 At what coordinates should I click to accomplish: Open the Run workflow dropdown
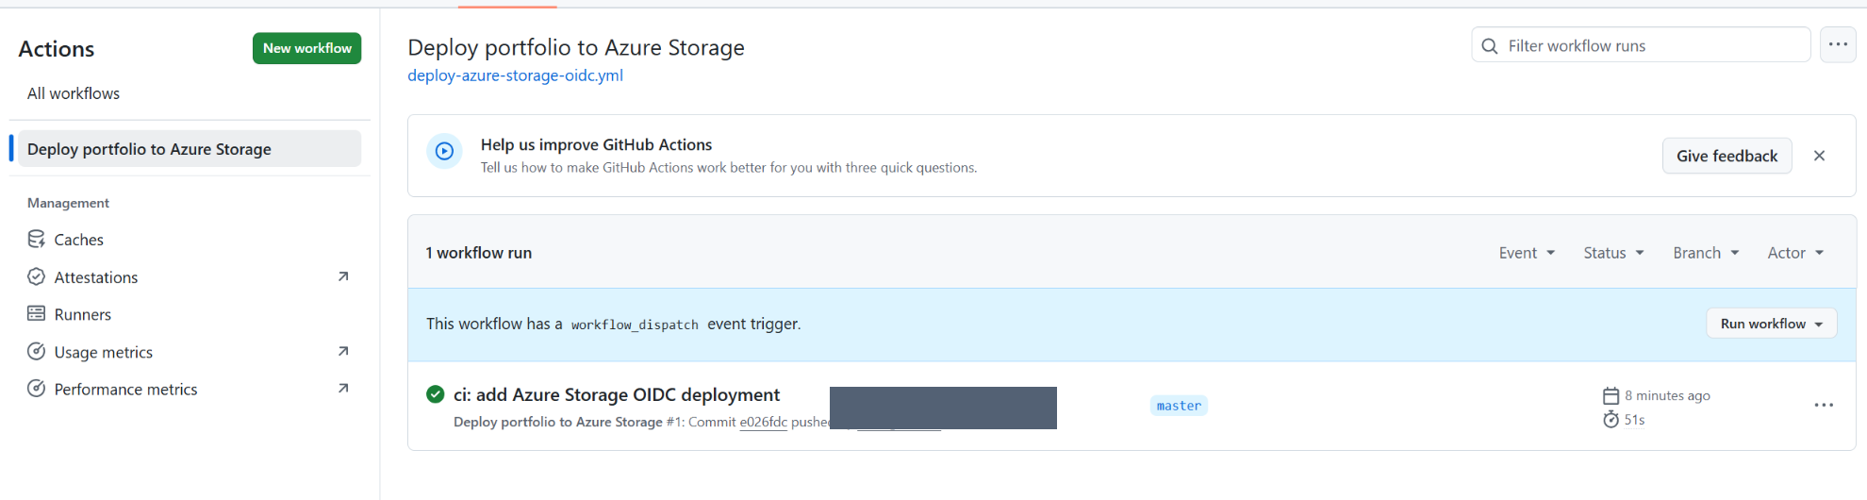tap(1772, 324)
